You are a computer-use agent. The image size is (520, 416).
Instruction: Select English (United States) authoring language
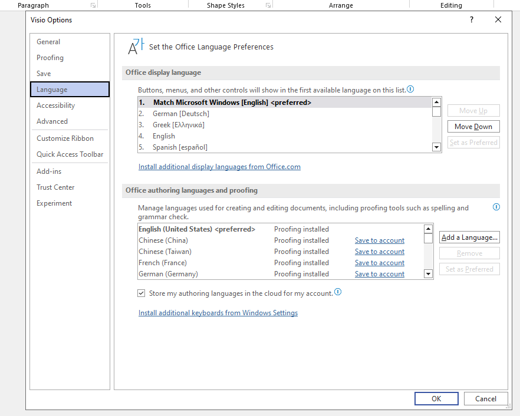[x=281, y=229]
